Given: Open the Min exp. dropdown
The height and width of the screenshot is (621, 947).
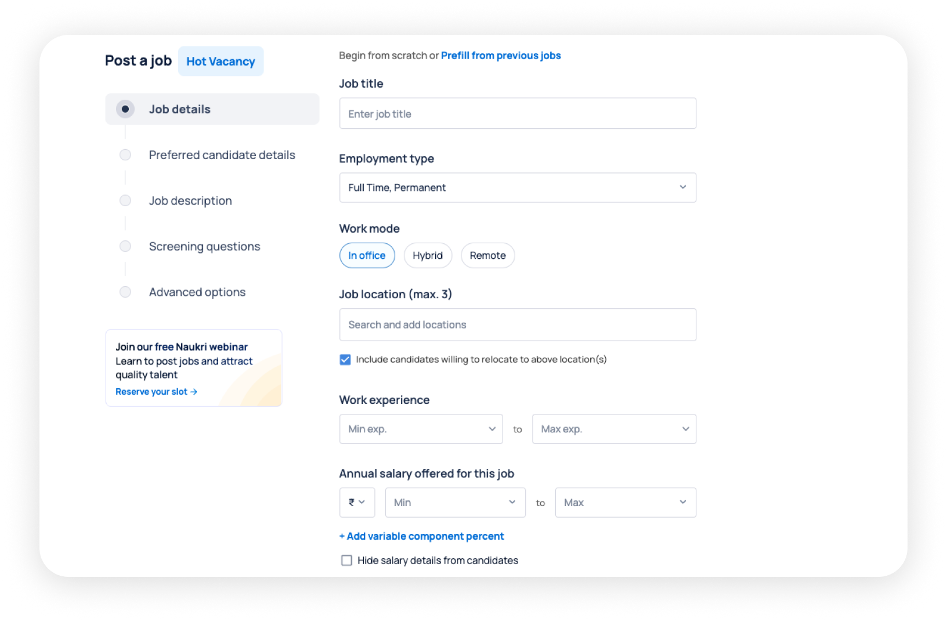Looking at the screenshot, I should pos(421,429).
